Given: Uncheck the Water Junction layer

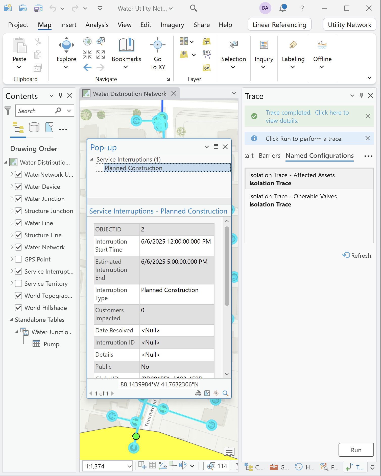Looking at the screenshot, I should [x=18, y=199].
